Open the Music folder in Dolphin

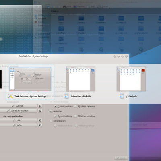[x=141, y=20]
